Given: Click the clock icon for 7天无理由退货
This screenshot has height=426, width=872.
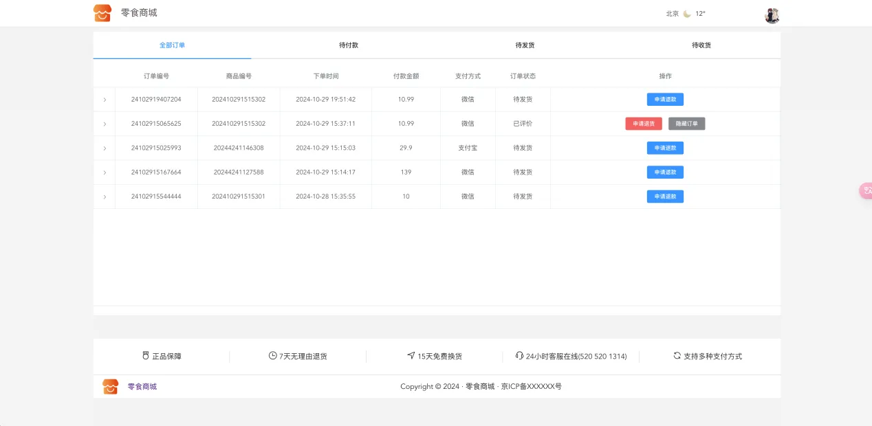Looking at the screenshot, I should click(x=273, y=356).
